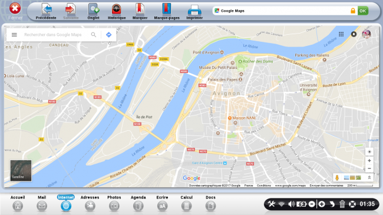Select the Rocher des Doms park marker

(240, 62)
